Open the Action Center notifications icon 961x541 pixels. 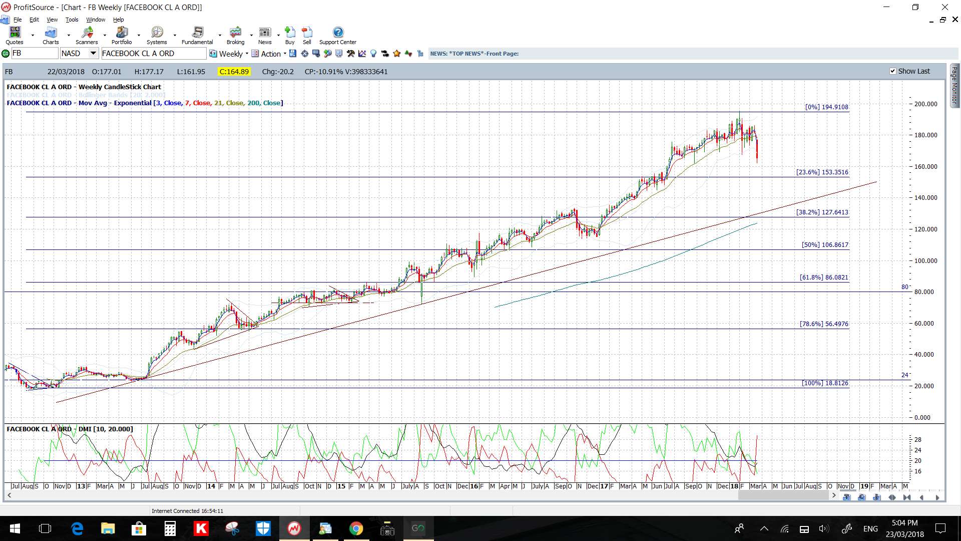[x=940, y=528]
